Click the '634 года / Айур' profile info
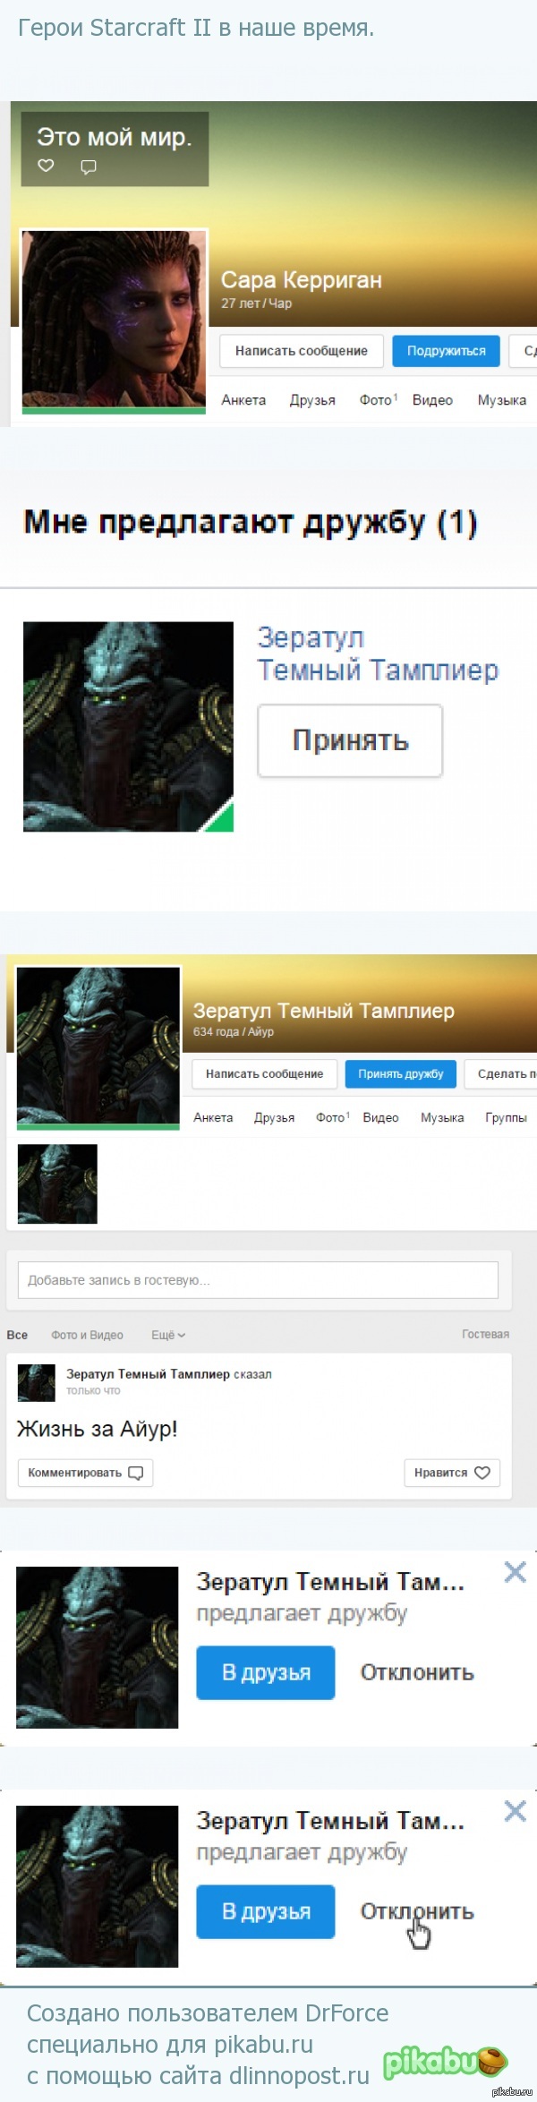537x2102 pixels. [x=234, y=1031]
